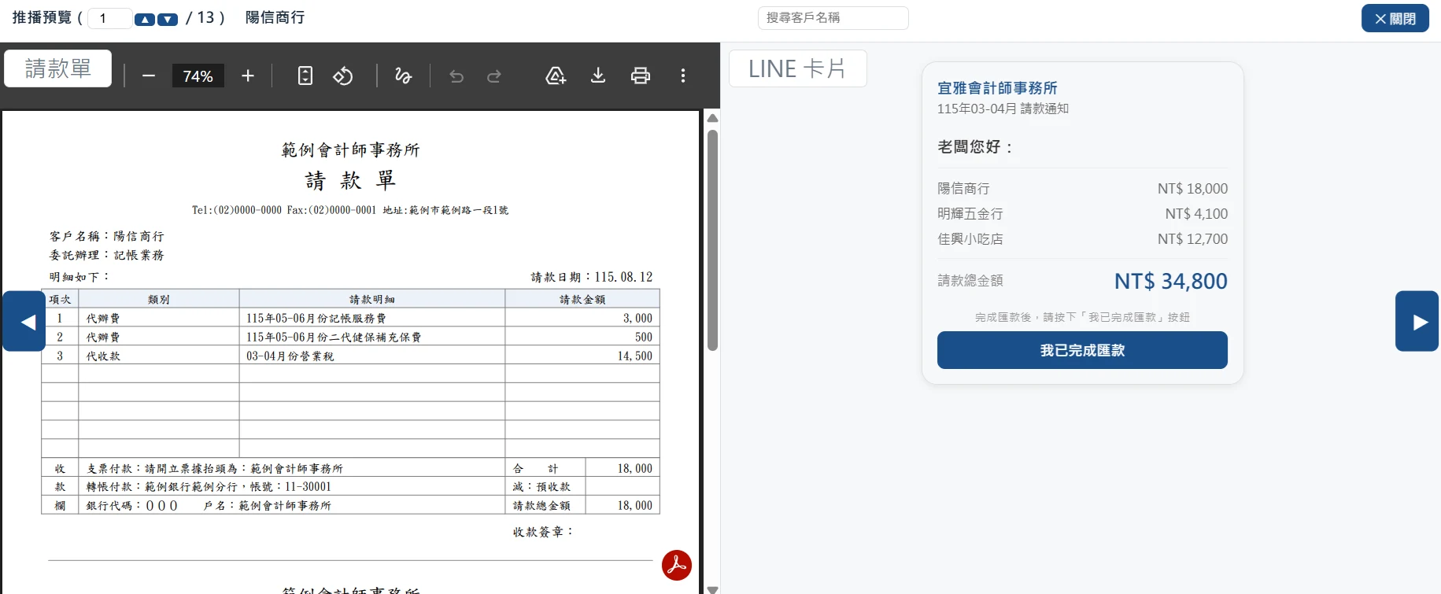Viewport: 1441px width, 594px height.
Task: Click the undo arrow in PDF toolbar
Action: 456,76
